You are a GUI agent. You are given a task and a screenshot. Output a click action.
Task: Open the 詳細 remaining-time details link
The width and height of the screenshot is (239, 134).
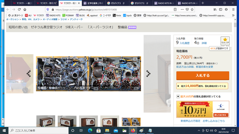[204, 43]
